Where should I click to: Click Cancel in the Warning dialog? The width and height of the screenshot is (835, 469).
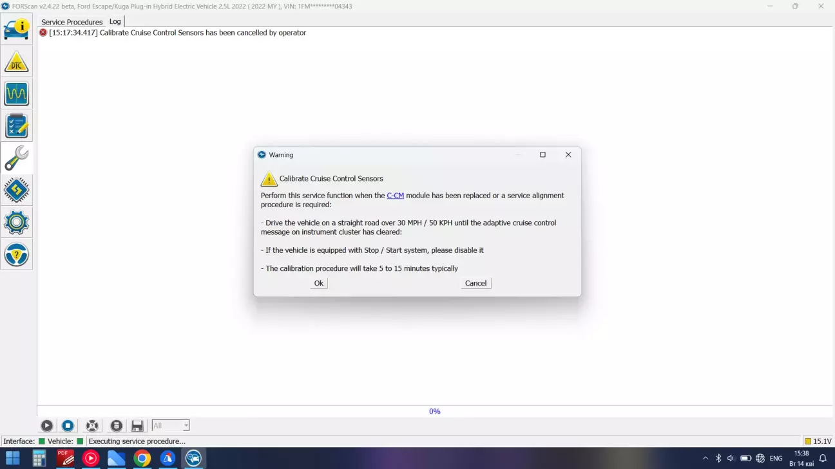[475, 283]
